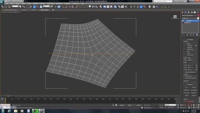200x113 pixels.
Task: Collapse the Parameters rollout
Action: pos(190,40)
